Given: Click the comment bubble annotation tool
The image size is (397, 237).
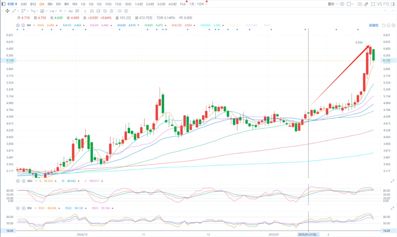Looking at the screenshot, I should 77,11.
